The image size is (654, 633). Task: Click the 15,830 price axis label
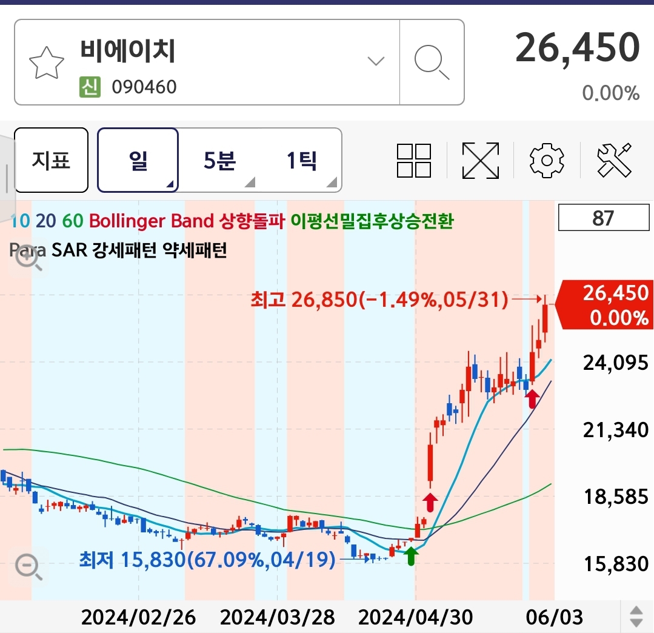point(615,564)
